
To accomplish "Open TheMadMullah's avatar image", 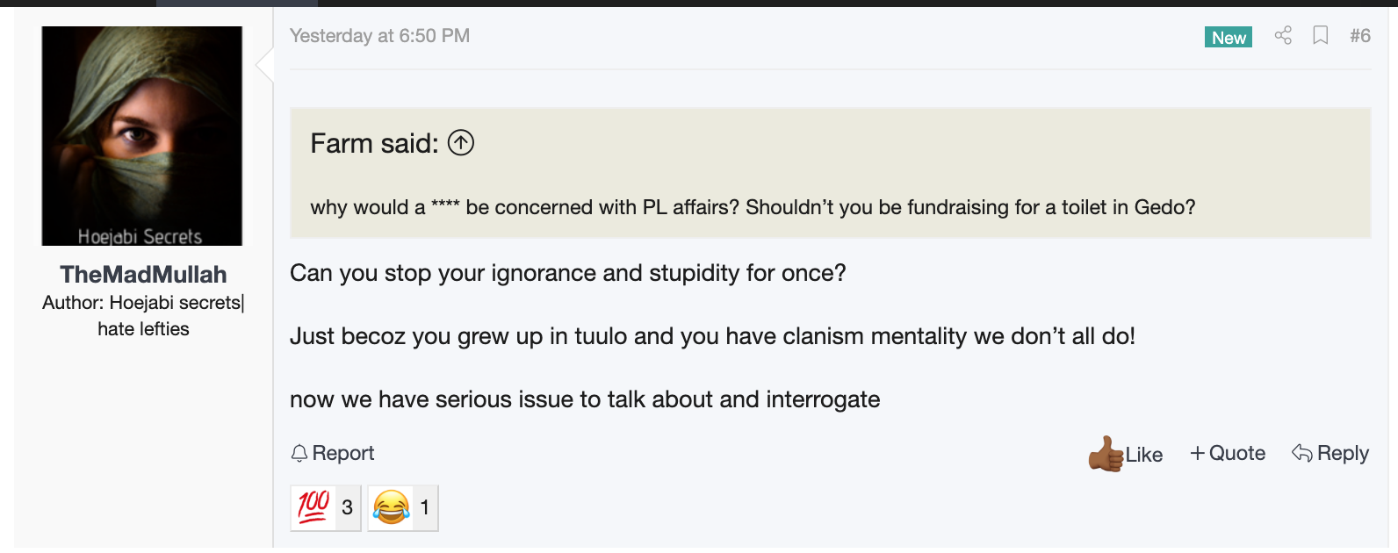I will click(142, 136).
